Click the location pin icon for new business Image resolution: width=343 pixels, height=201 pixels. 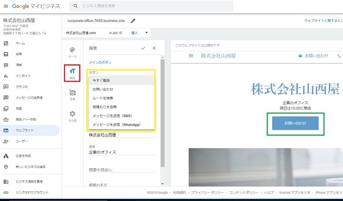(x=6, y=167)
